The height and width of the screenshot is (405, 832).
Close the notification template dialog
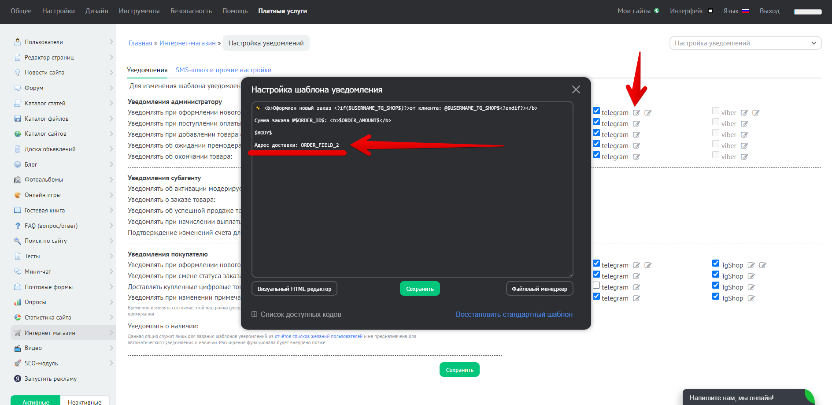point(576,90)
